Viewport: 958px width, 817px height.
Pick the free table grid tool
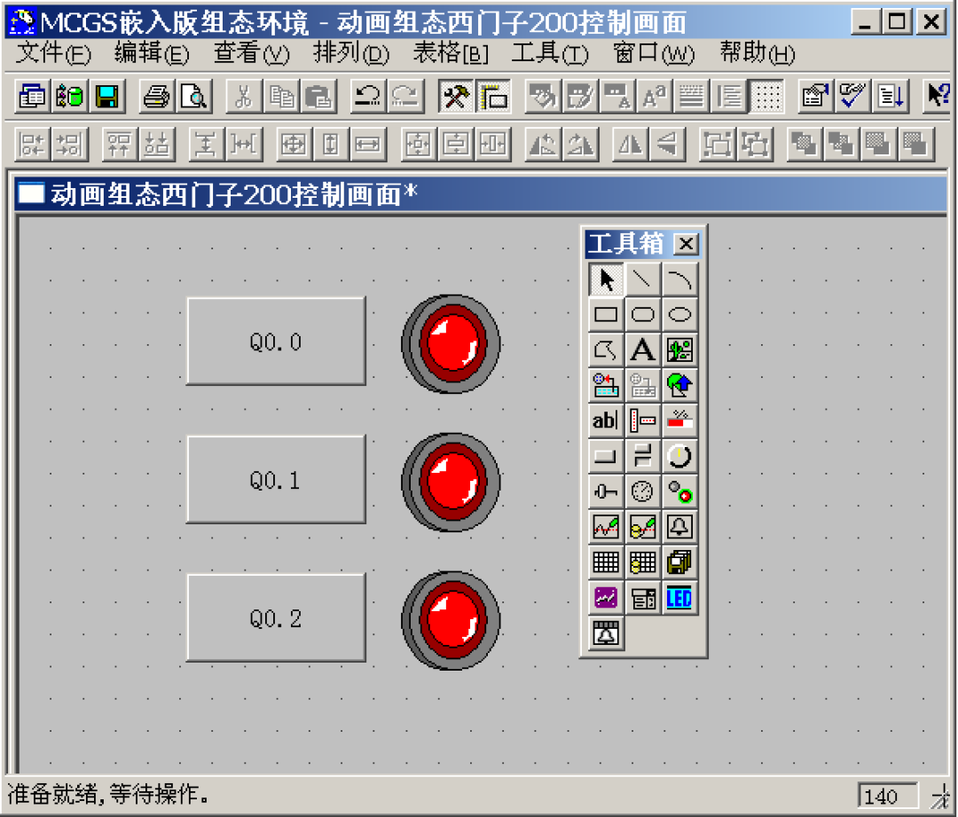606,562
